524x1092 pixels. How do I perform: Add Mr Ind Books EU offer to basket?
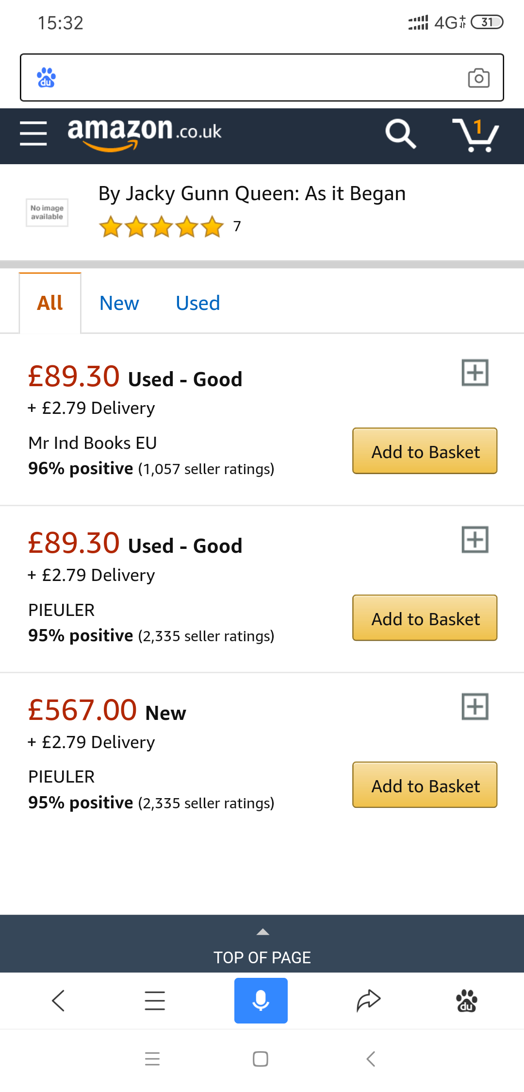click(425, 451)
